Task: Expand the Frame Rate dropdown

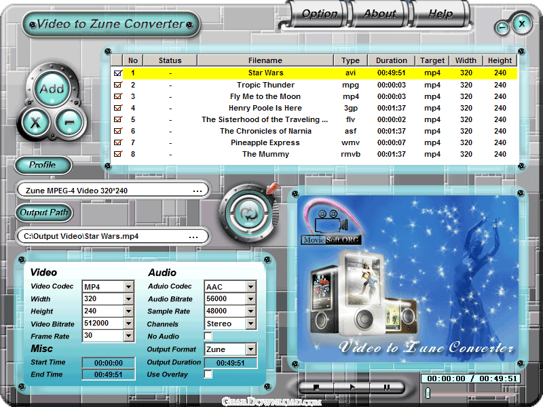Action: 128,335
